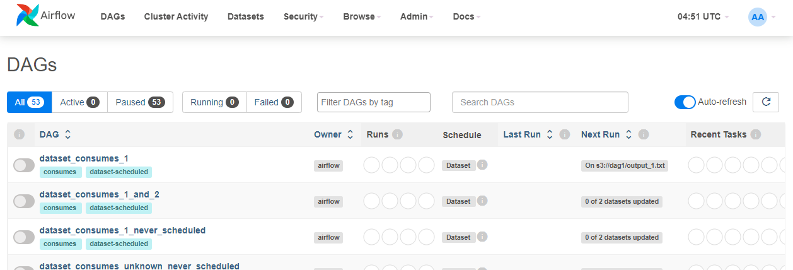Expand the Security dropdown menu
The height and width of the screenshot is (270, 793).
(x=303, y=17)
